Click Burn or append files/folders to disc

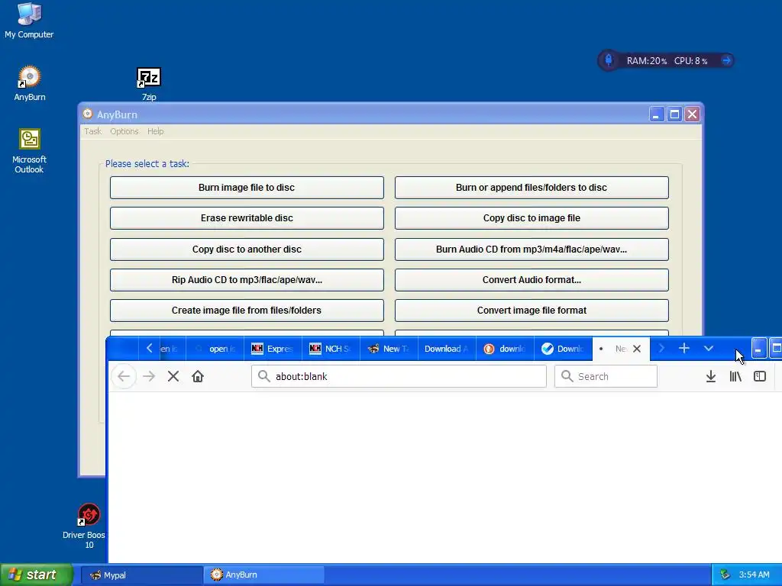click(x=532, y=188)
